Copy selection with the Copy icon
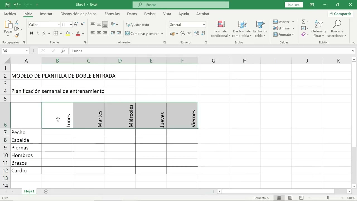357x201 pixels. pyautogui.click(x=17, y=29)
